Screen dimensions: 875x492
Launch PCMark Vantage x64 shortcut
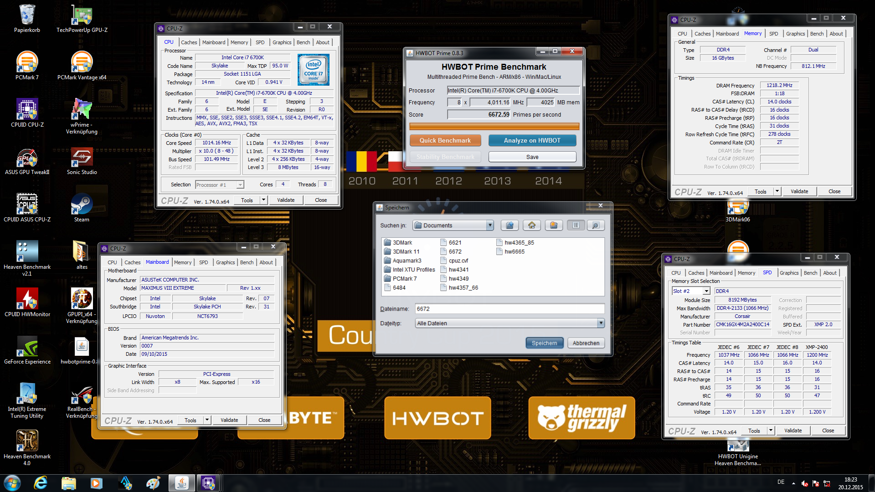82,66
